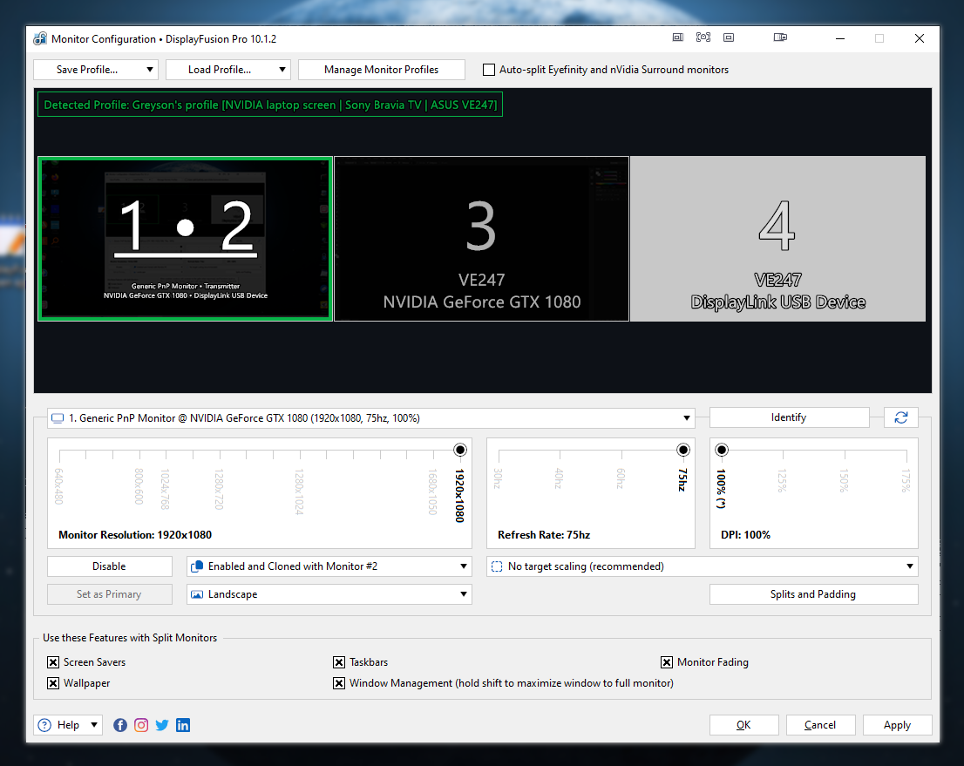Toggle the Monitor Fading checkbox

pyautogui.click(x=667, y=662)
